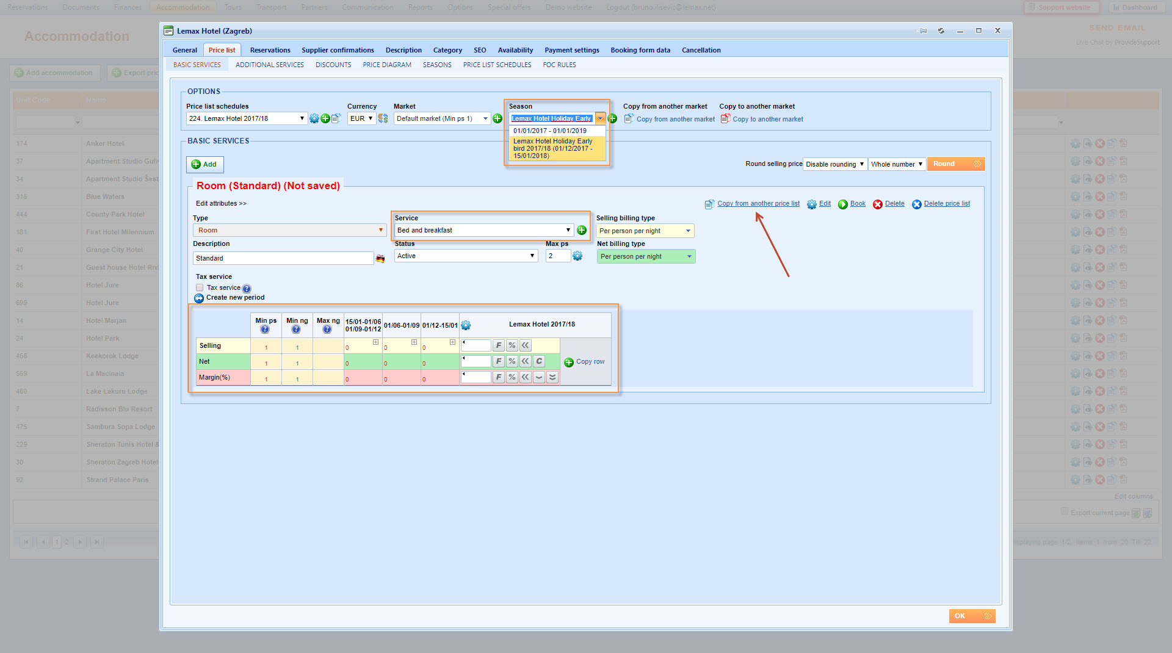
Task: Toggle Tax service checkbox
Action: (x=200, y=287)
